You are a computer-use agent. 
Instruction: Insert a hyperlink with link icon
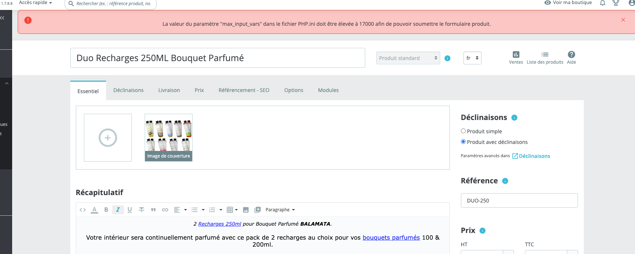coord(165,210)
